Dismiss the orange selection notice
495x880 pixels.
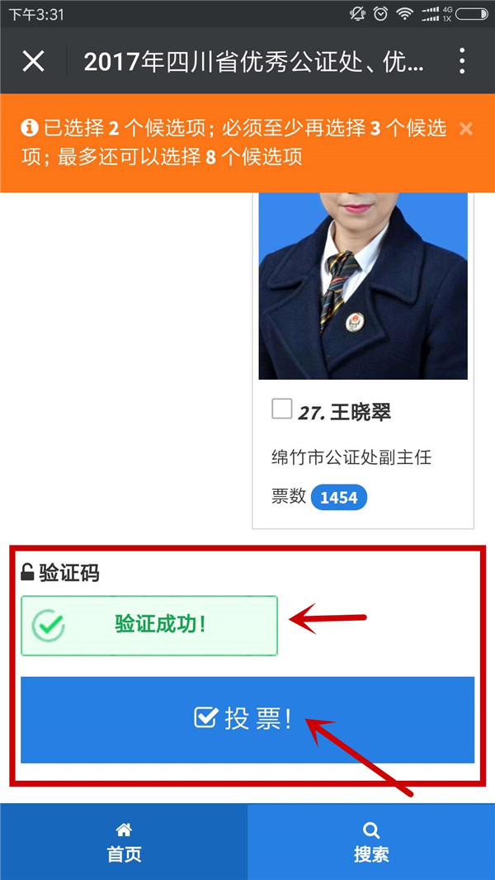coord(466,129)
